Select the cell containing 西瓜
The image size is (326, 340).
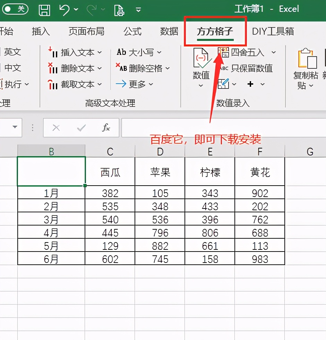click(x=110, y=171)
